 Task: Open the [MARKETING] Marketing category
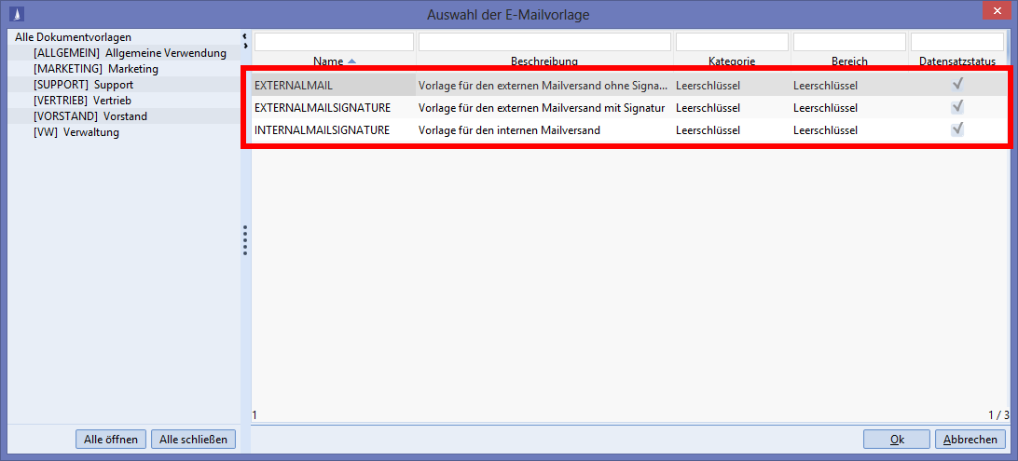95,69
